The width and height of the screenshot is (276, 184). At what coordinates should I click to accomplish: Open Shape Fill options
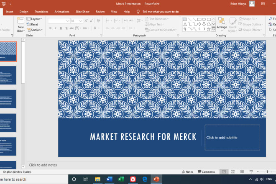248,19
